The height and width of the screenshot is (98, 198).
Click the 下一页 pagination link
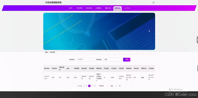point(93,86)
